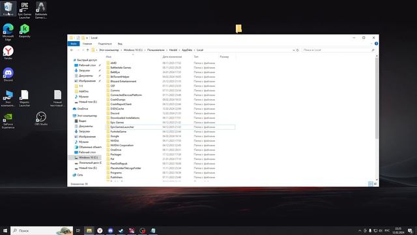Switch to File Explorer on the taskbar
The height and width of the screenshot is (235, 417).
point(89,230)
